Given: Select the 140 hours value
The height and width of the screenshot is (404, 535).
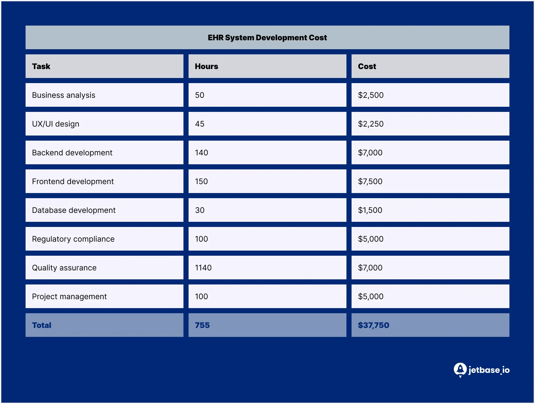Looking at the screenshot, I should pos(201,152).
